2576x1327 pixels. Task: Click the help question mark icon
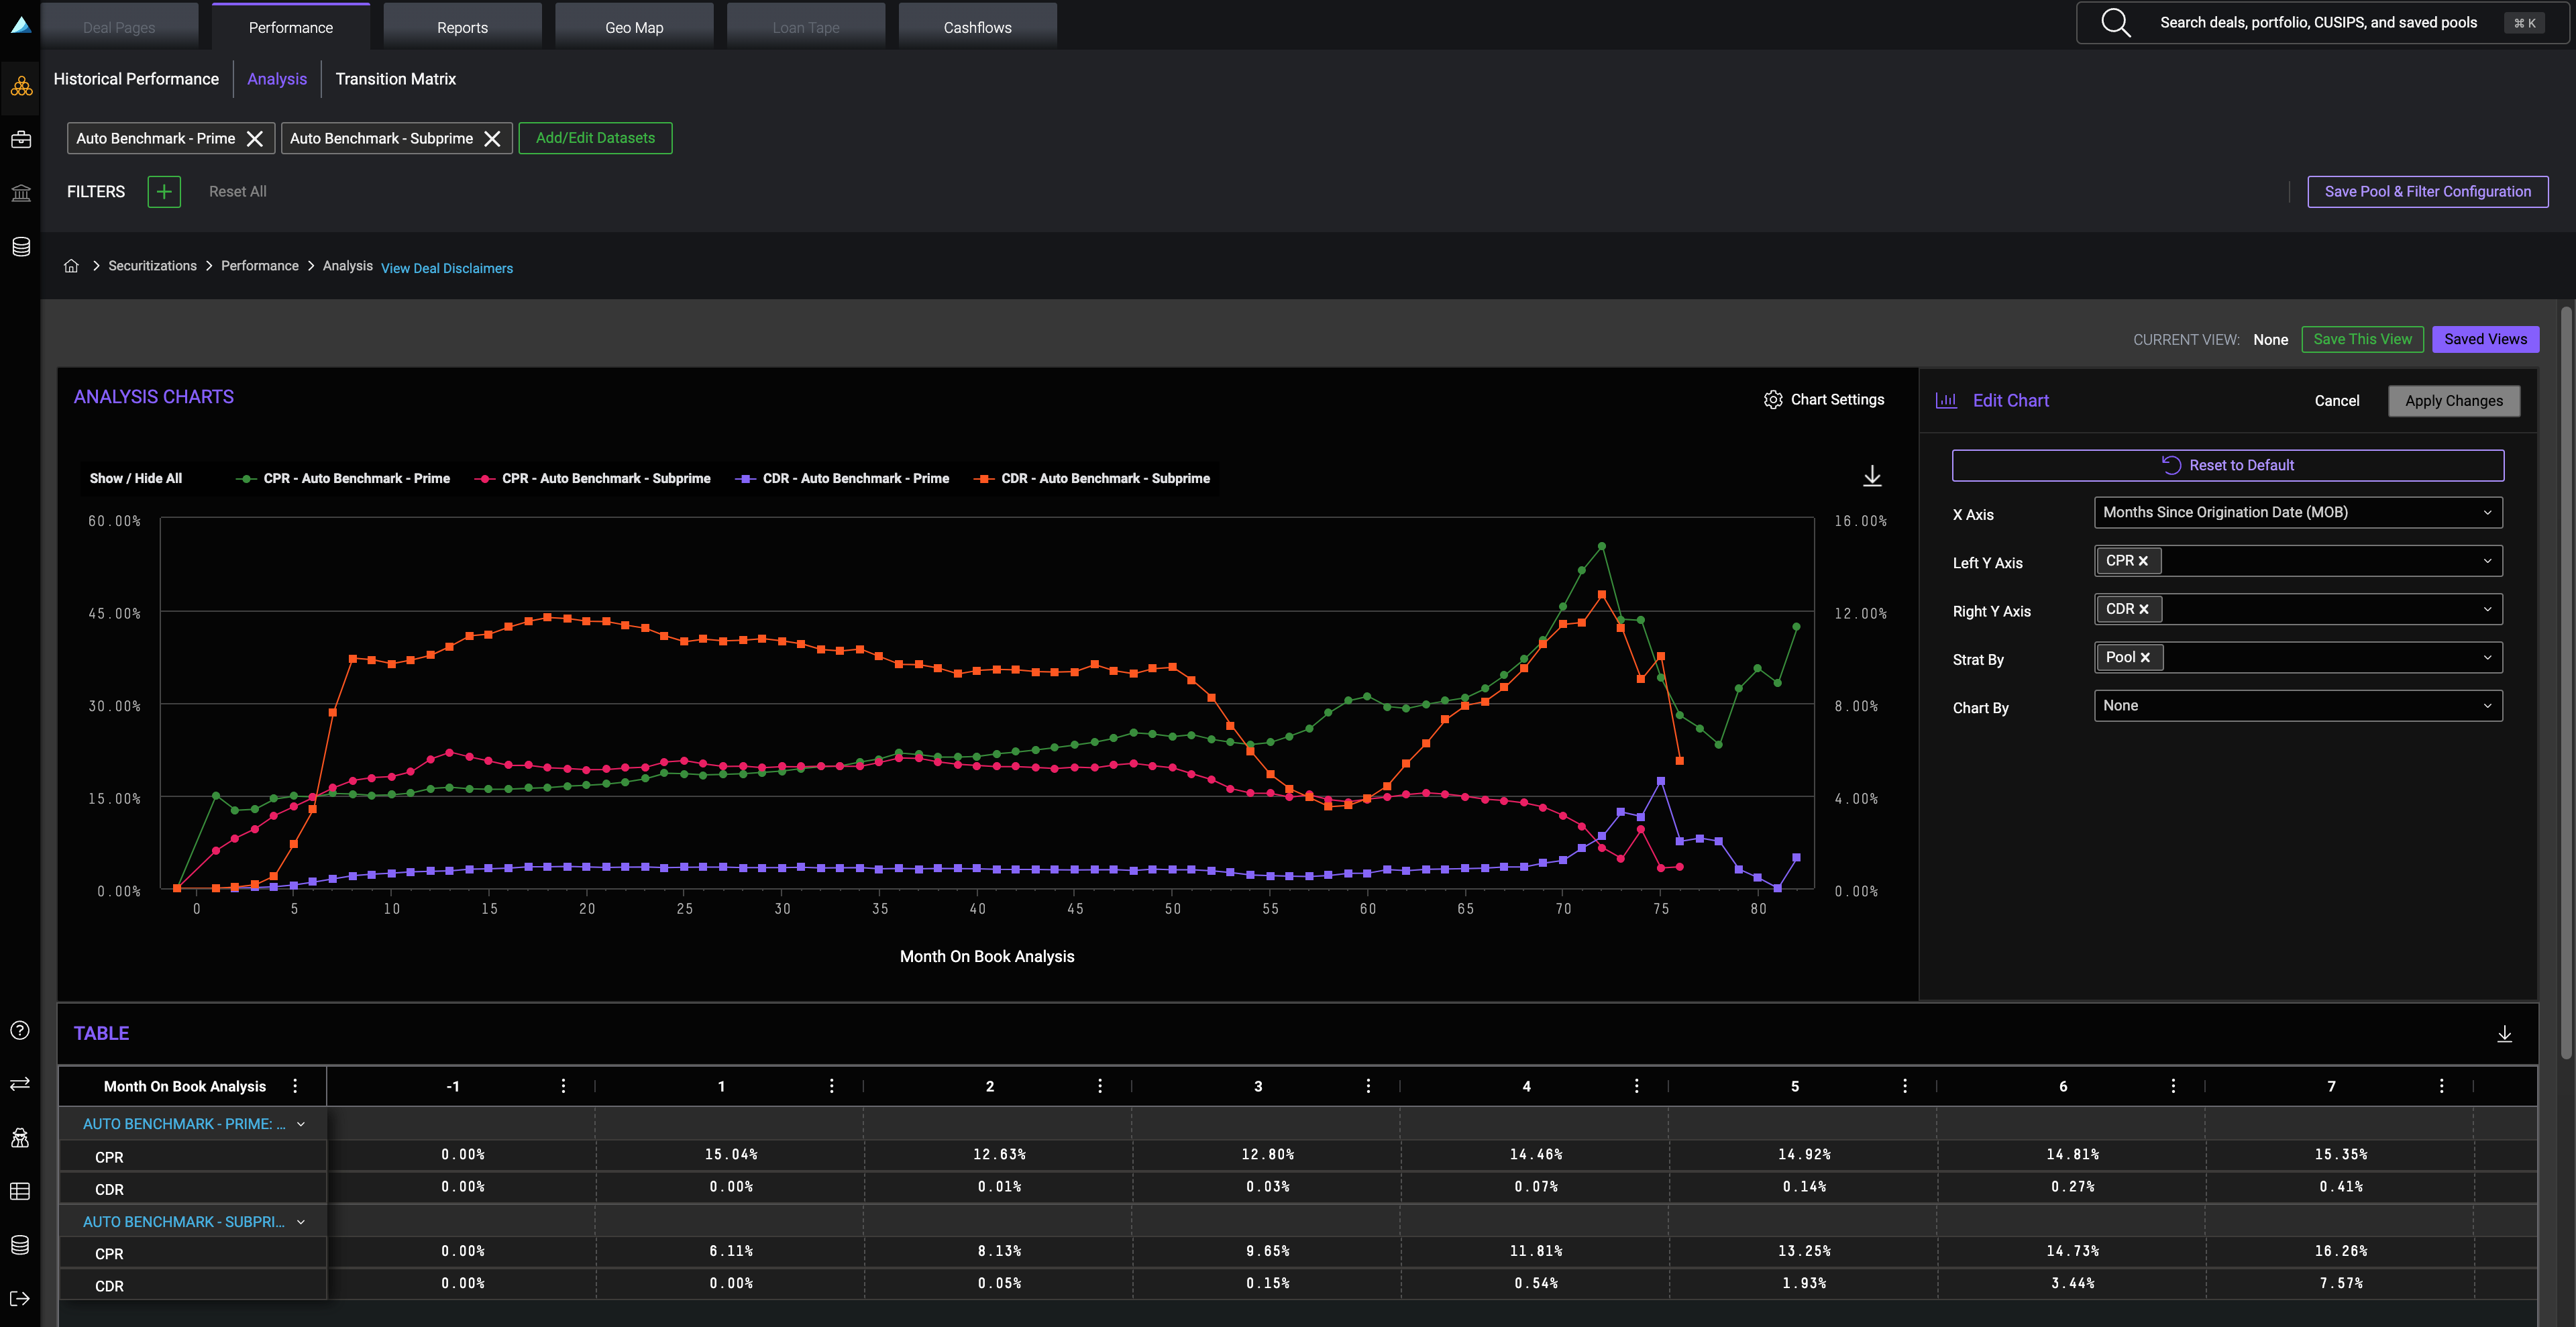click(20, 1031)
